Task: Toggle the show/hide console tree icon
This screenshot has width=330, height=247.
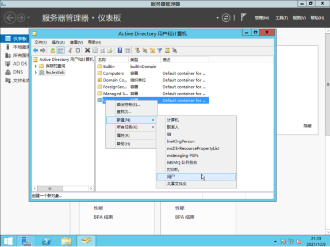Action: click(x=60, y=51)
